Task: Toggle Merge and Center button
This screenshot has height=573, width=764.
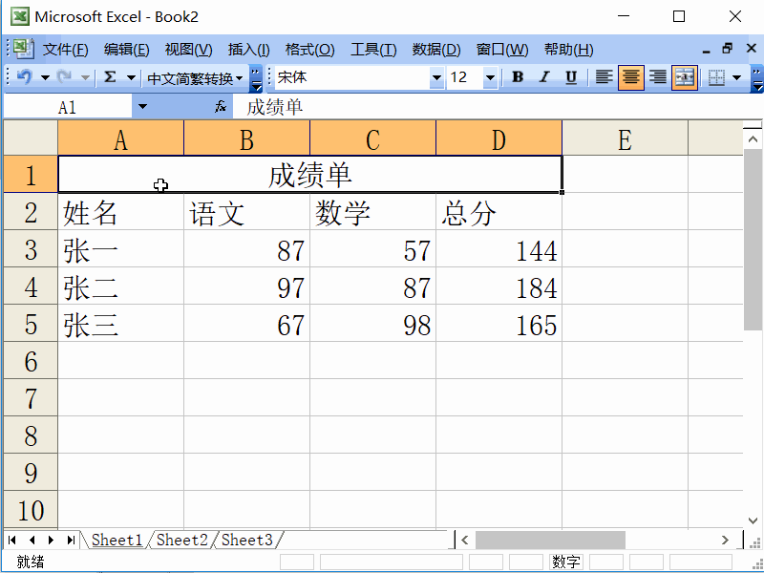Action: (x=685, y=77)
